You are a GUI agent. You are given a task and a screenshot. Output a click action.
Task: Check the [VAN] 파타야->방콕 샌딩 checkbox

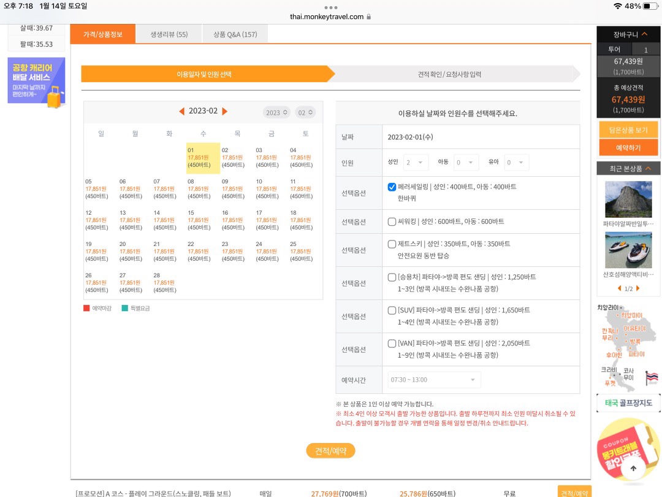pos(392,344)
